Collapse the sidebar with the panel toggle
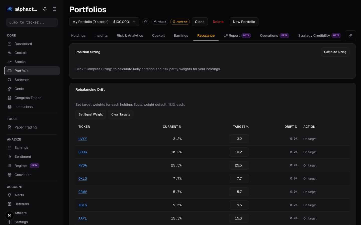This screenshot has height=225, width=361. (54, 9)
